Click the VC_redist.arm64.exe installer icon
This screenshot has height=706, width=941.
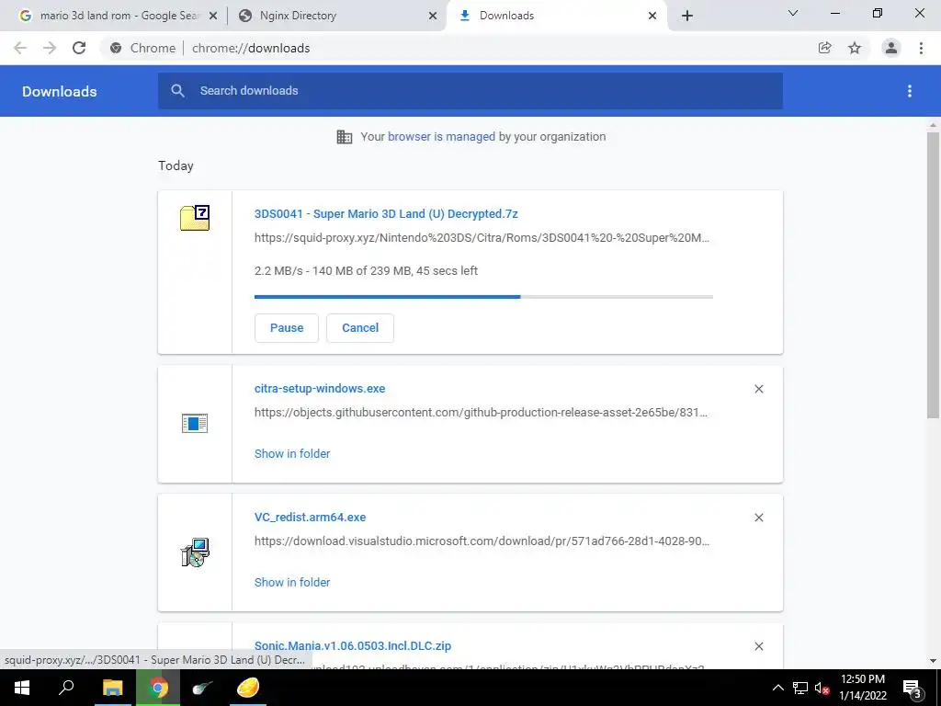tap(195, 552)
